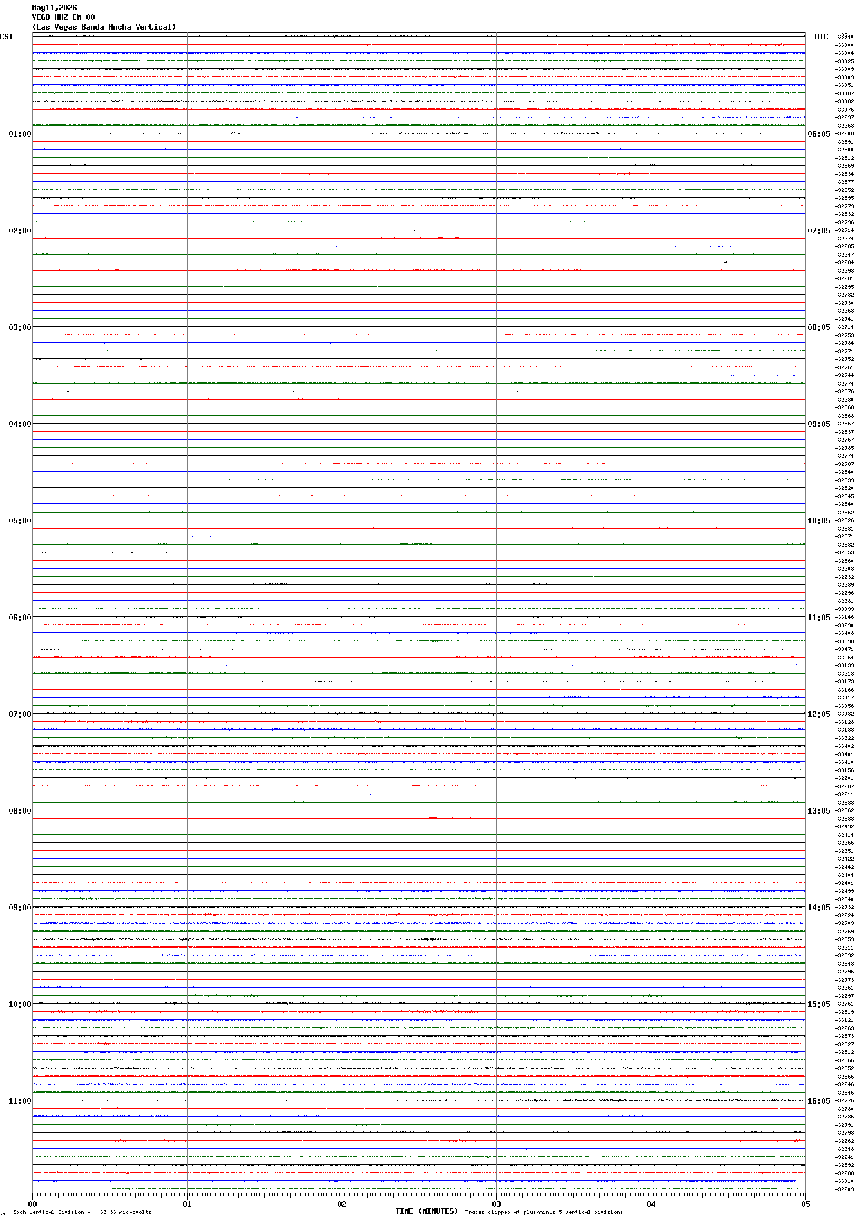Click the May11,2026 date header
This screenshot has width=857, height=1221.
pyautogui.click(x=54, y=8)
